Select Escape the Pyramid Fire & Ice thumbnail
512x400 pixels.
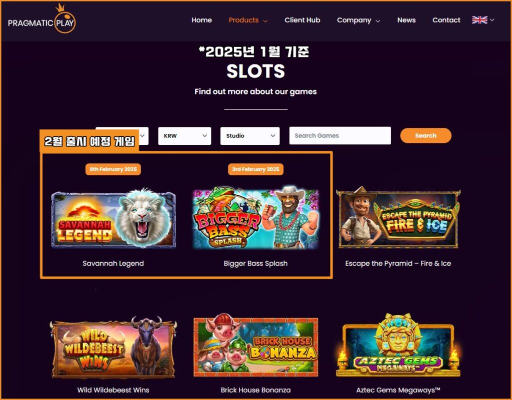(x=398, y=218)
